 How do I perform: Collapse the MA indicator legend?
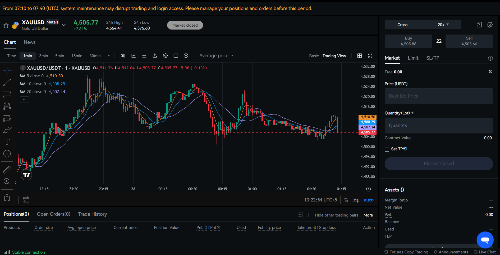click(25, 100)
